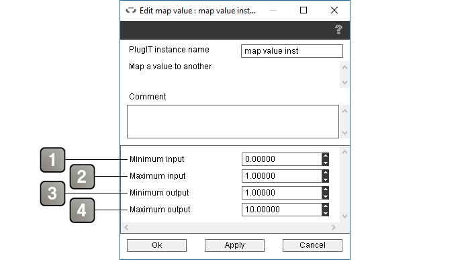470x260 pixels.
Task: Click description area scroll down arrow
Action: (x=344, y=83)
